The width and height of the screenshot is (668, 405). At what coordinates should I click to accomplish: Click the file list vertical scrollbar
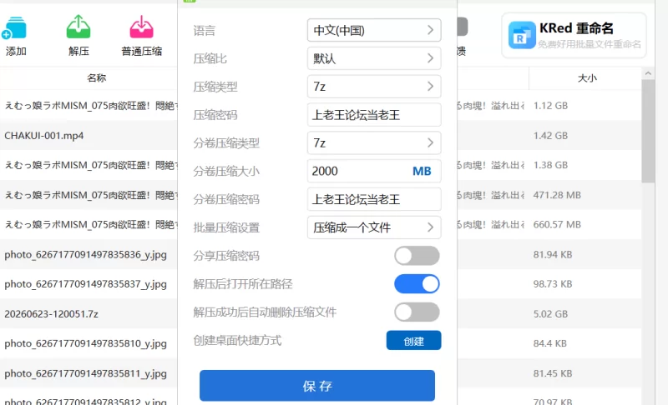tap(648, 132)
